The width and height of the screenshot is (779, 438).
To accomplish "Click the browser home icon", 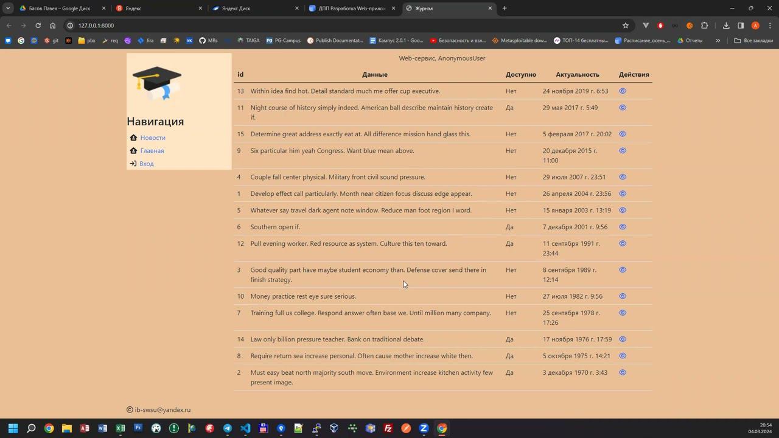I will 52,26.
